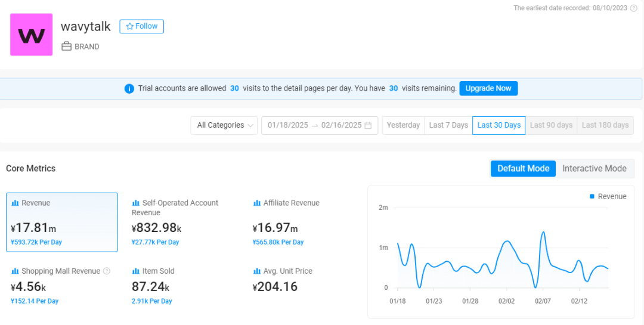Screen dimensions: 644x325
Task: Select the Last 7 Days range
Action: 448,125
